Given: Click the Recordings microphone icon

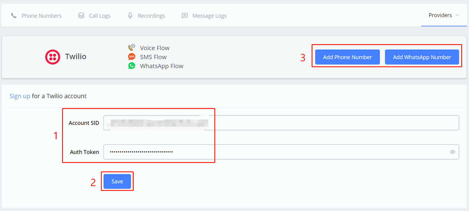Looking at the screenshot, I should click(x=130, y=16).
